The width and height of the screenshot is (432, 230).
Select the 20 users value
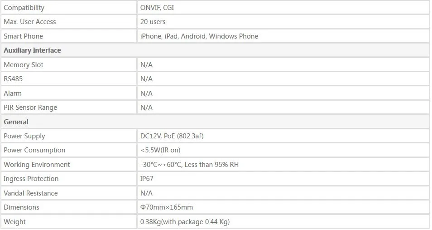(x=153, y=22)
